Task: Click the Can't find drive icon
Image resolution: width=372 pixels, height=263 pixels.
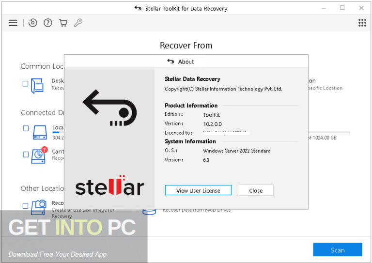Action: click(x=39, y=155)
